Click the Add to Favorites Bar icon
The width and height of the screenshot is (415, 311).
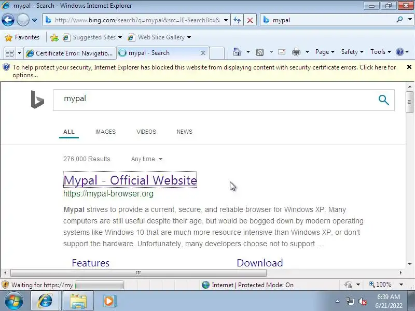click(x=54, y=37)
